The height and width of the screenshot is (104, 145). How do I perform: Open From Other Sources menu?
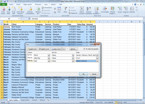point(20,10)
